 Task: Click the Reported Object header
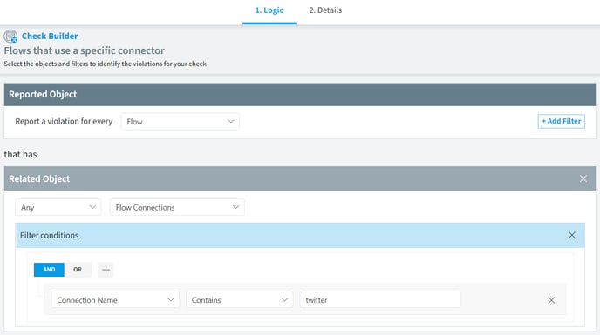tap(300, 94)
